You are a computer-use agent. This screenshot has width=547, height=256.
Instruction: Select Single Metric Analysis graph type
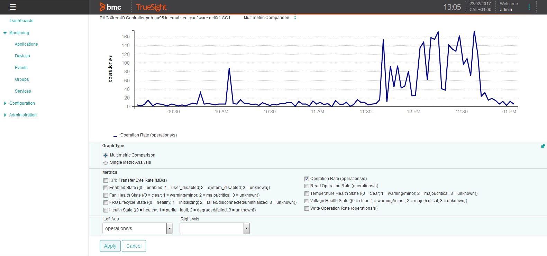[x=106, y=163]
